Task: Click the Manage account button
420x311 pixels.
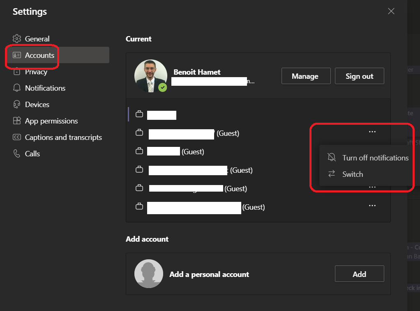Action: (x=305, y=76)
